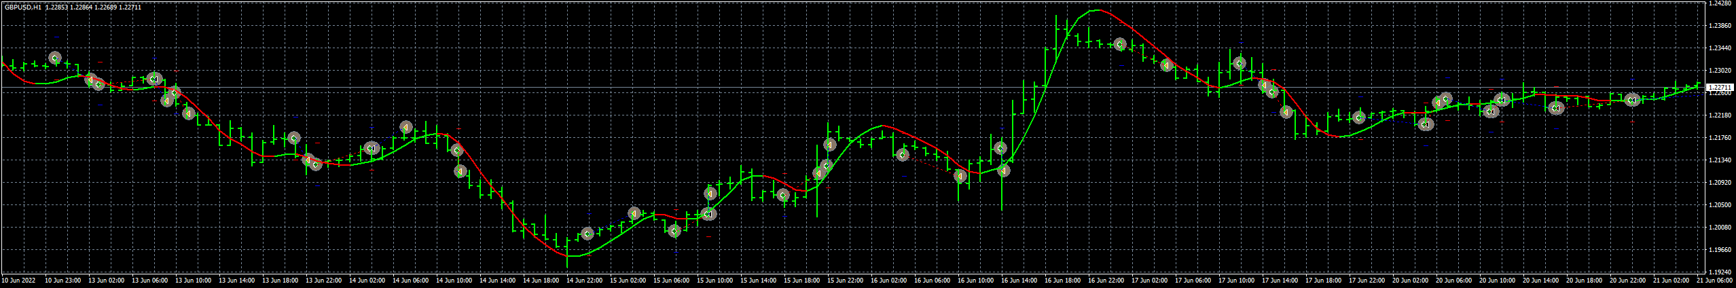Select the last signal arrow marker on chart
Viewport: 1736px width, 288px height.
tap(1633, 100)
